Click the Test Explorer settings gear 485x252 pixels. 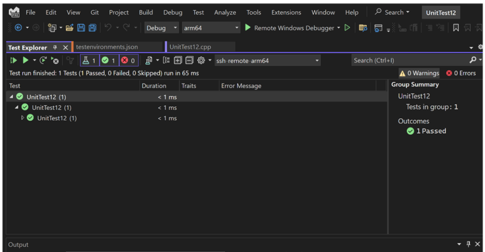pyautogui.click(x=201, y=61)
